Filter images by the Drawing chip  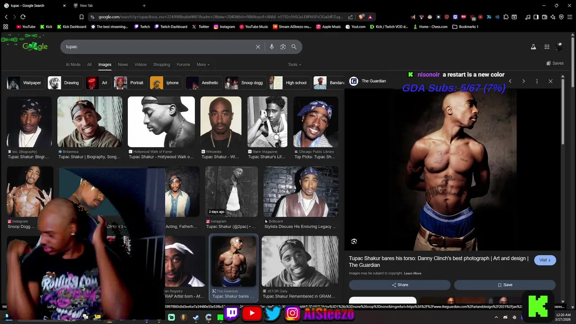(65, 83)
